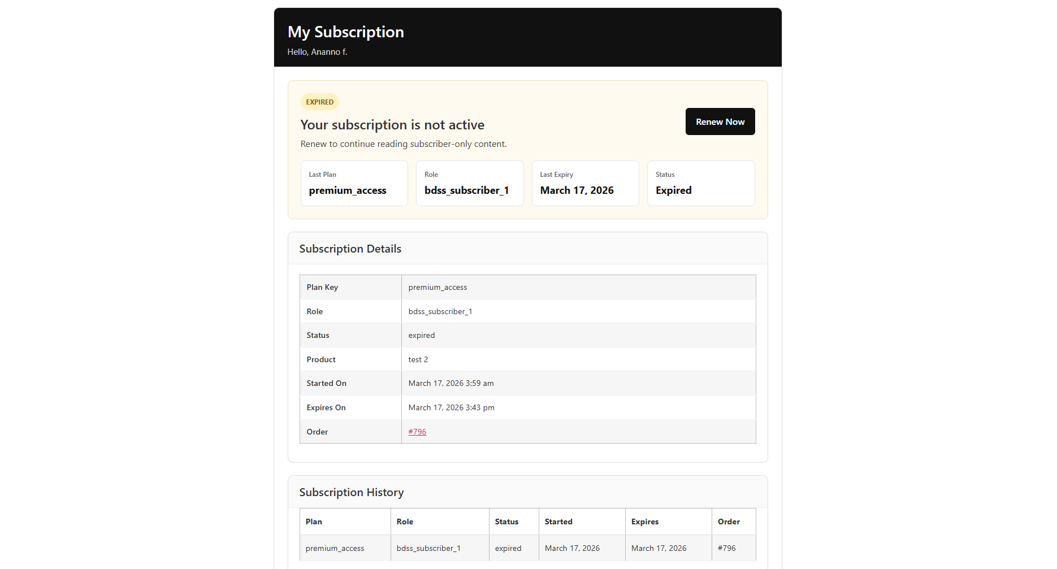Click the Plan Key row label
The width and height of the screenshot is (1057, 569).
click(x=322, y=287)
